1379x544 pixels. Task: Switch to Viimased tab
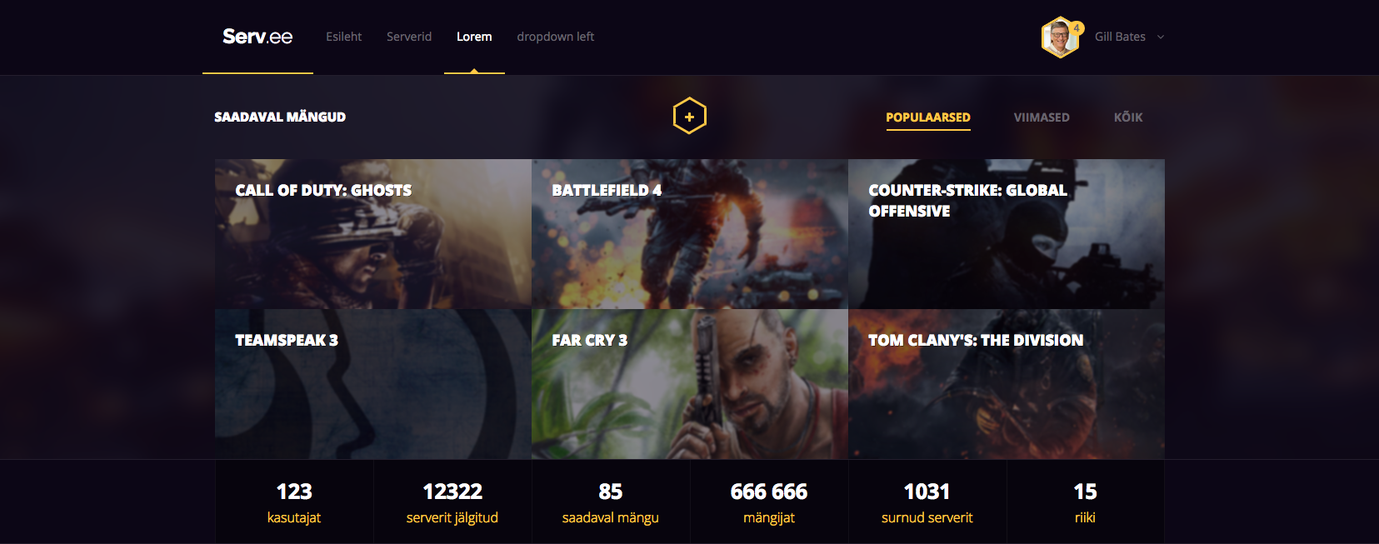(1042, 117)
